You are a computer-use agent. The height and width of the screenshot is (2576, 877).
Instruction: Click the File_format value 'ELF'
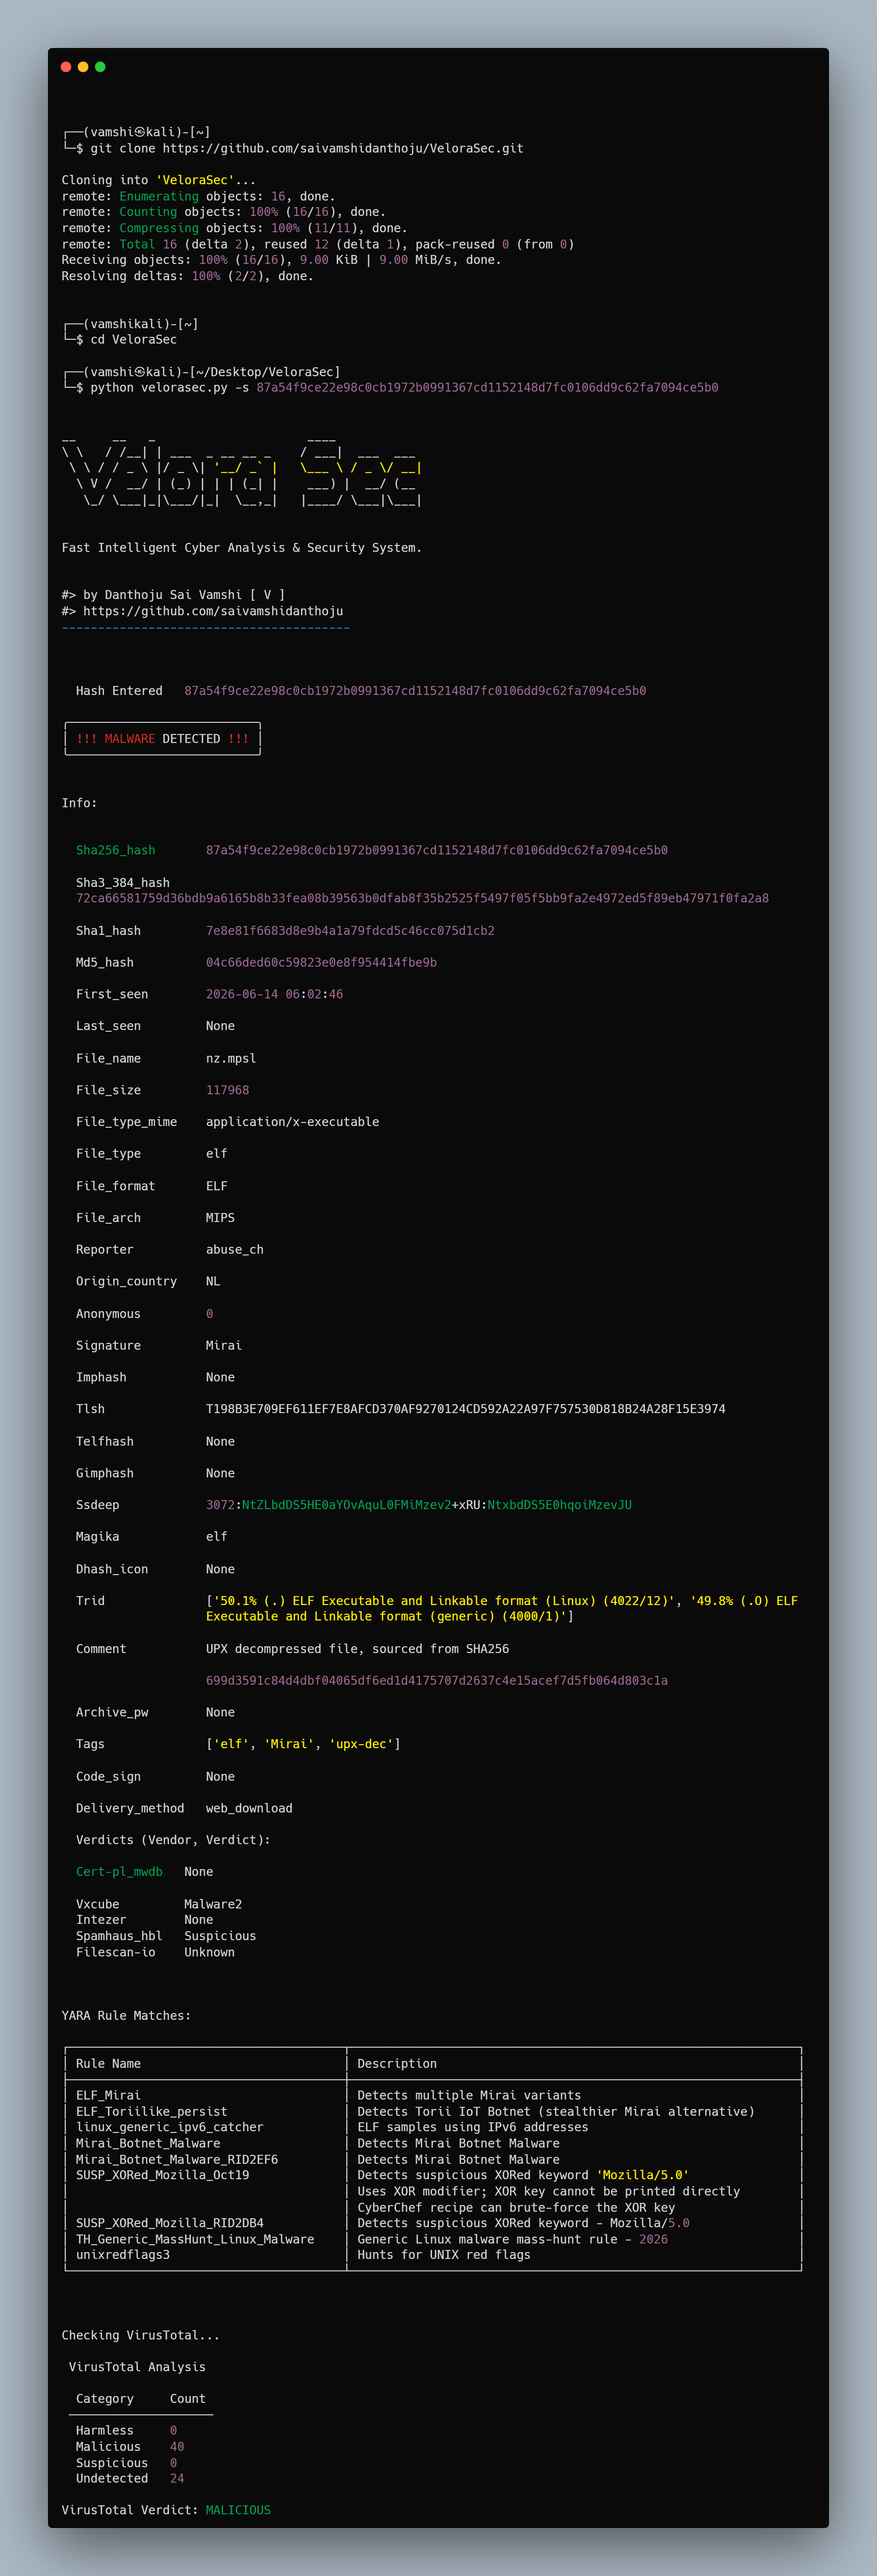coord(217,1186)
